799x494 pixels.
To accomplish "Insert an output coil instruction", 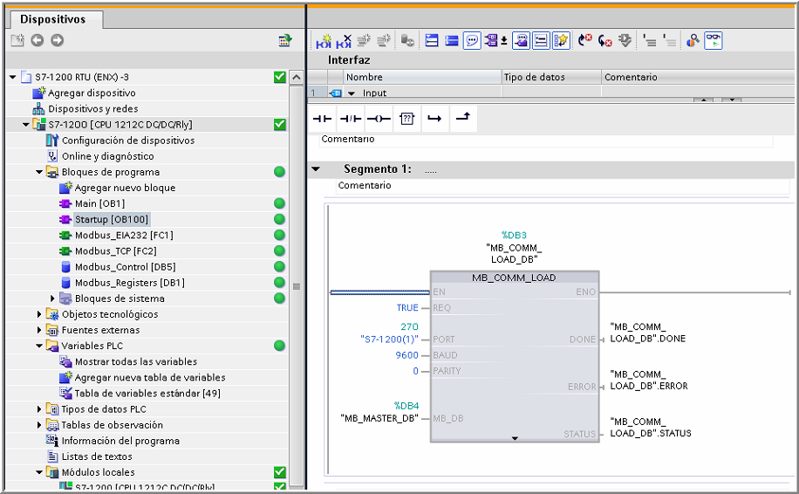I will click(378, 120).
